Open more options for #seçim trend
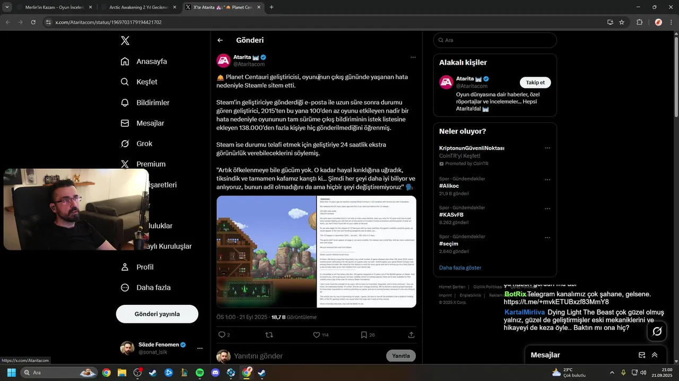Image resolution: width=679 pixels, height=381 pixels. point(547,237)
